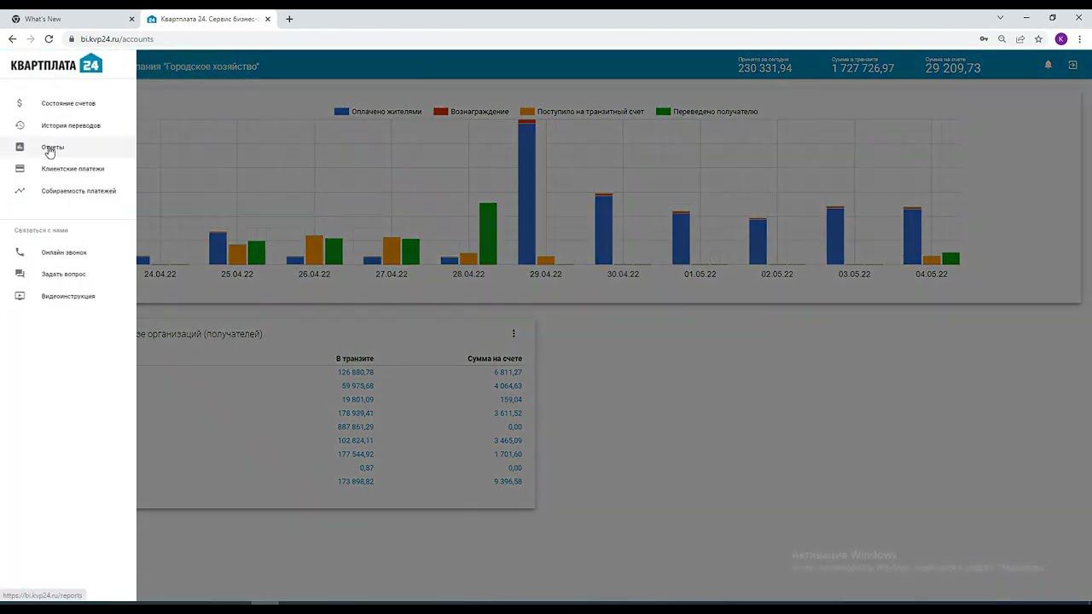Click account sum 9 396,58

pos(508,482)
